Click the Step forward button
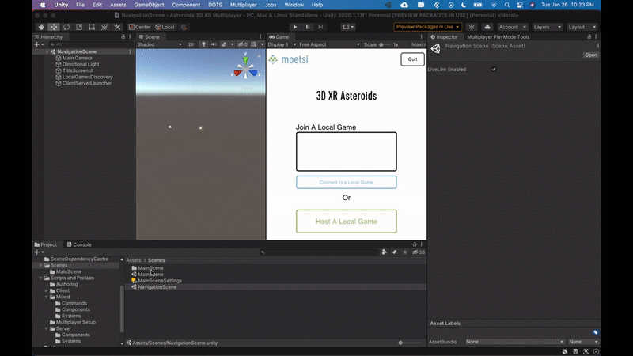 pos(320,27)
